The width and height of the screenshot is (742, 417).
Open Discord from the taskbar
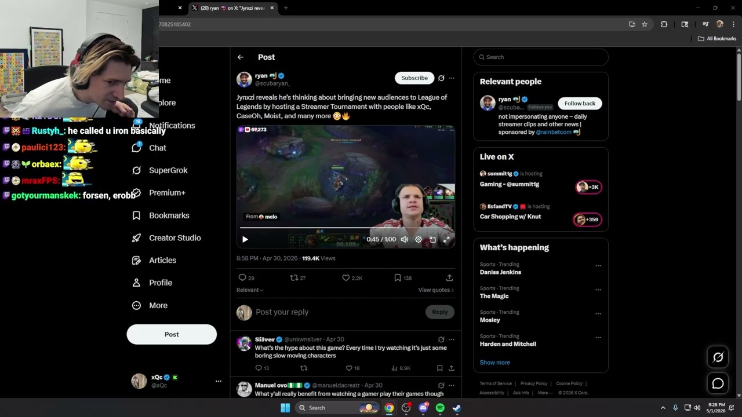423,408
